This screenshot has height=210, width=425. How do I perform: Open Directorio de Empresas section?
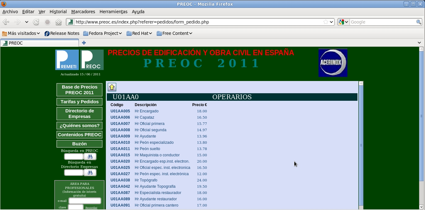point(79,114)
